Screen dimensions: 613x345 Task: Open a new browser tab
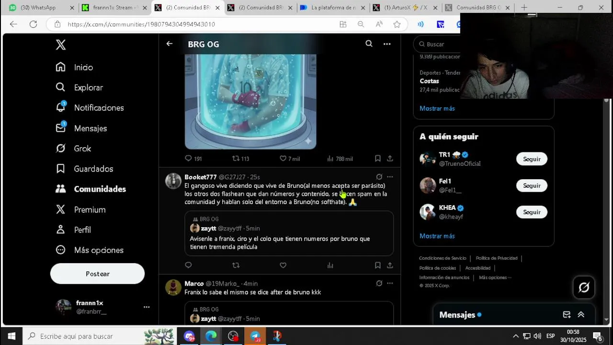pos(524,8)
